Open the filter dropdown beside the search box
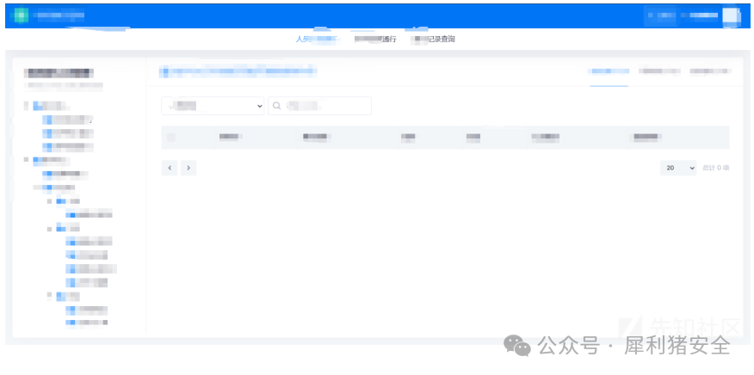The height and width of the screenshot is (375, 754). click(213, 106)
